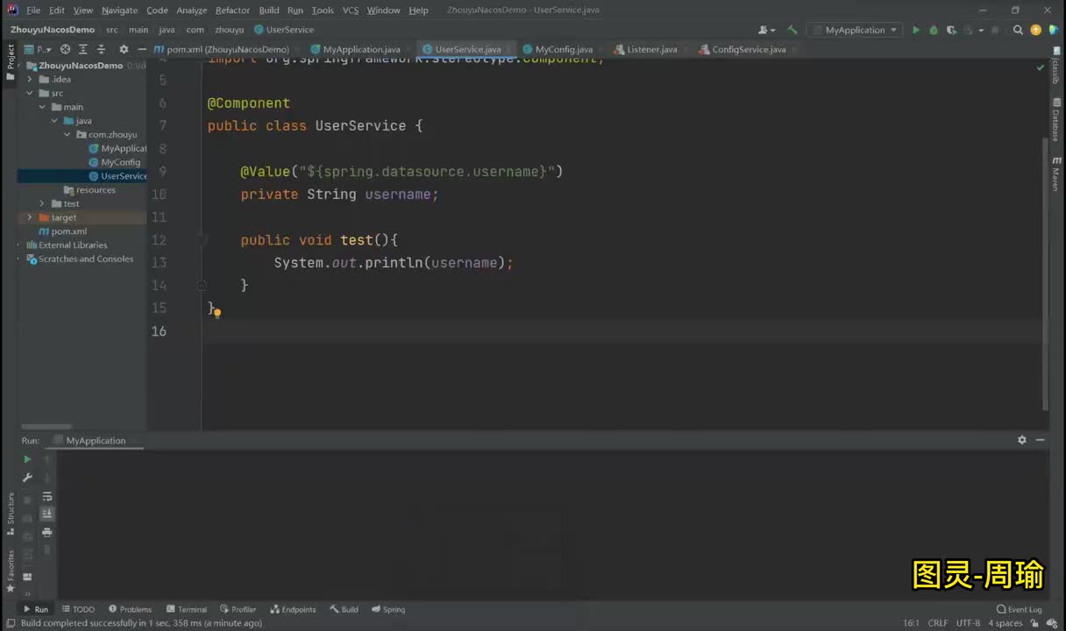This screenshot has width=1066, height=631.
Task: Open the MyApplication run configuration dropdown
Action: tap(856, 30)
